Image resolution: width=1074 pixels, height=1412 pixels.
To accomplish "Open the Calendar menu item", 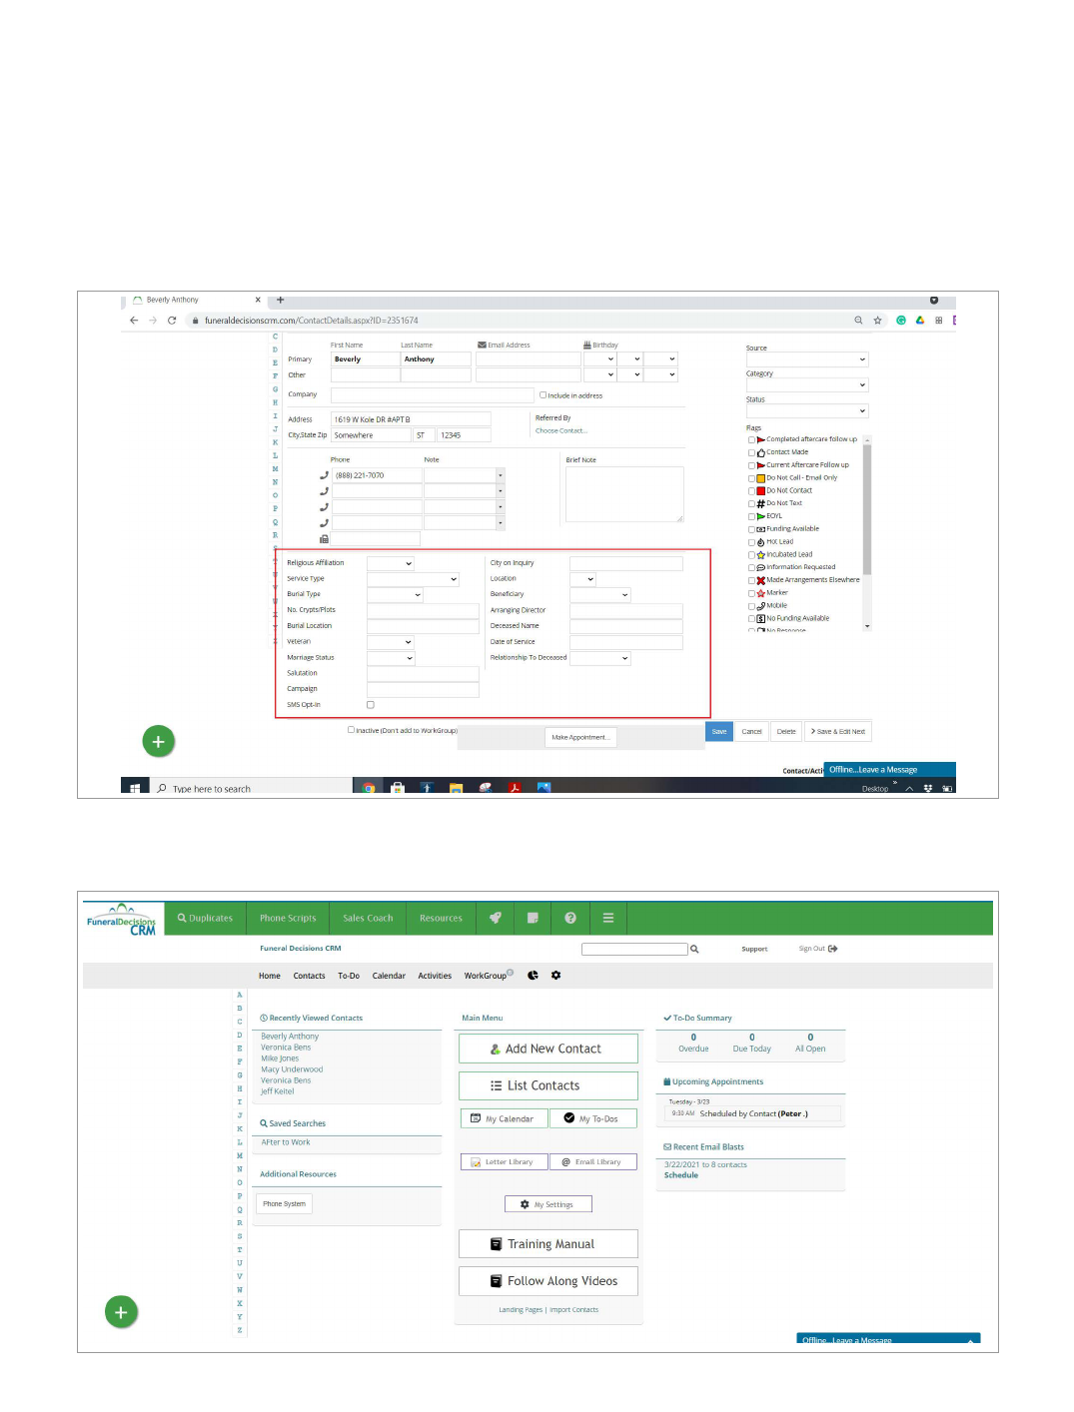I will tap(389, 976).
